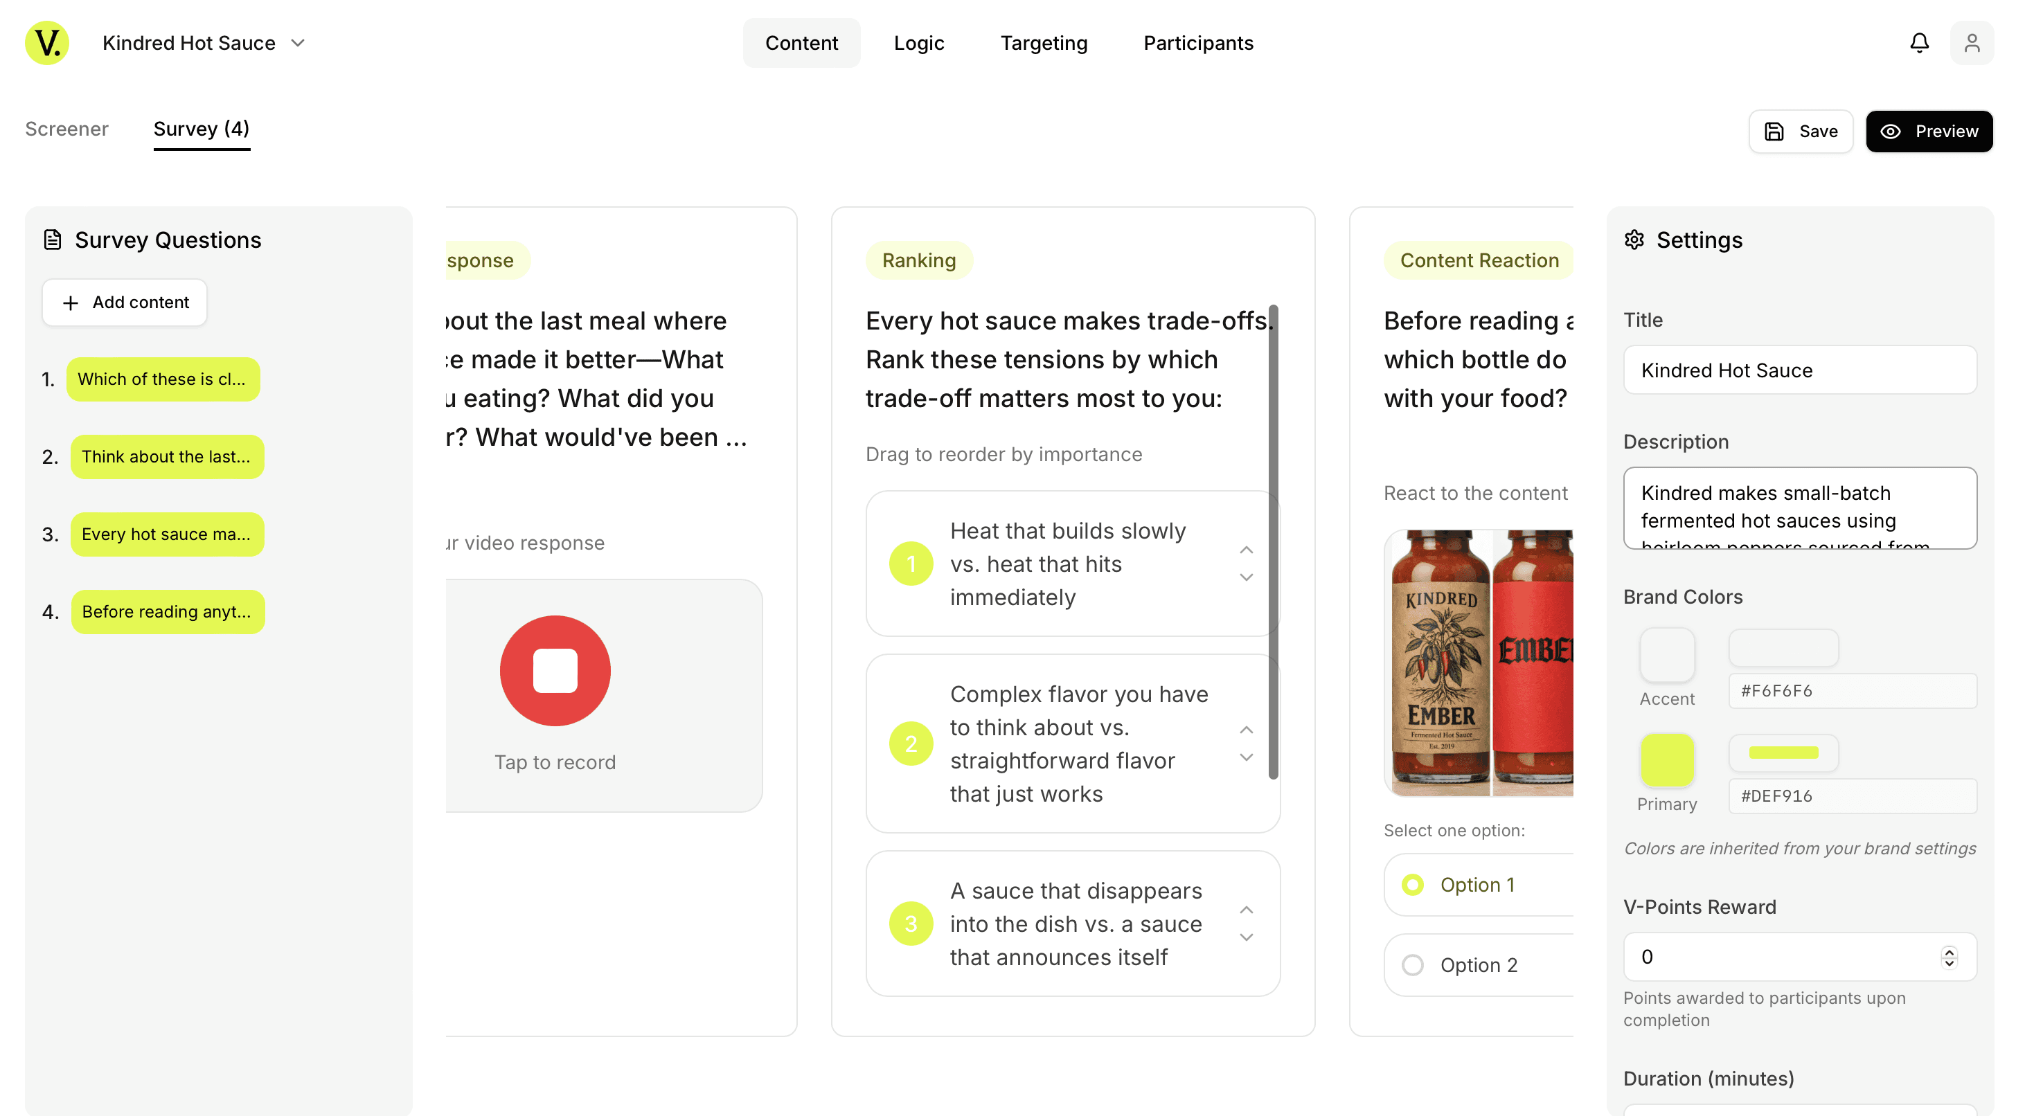Open the Screener tab
The height and width of the screenshot is (1116, 2025).
point(66,129)
